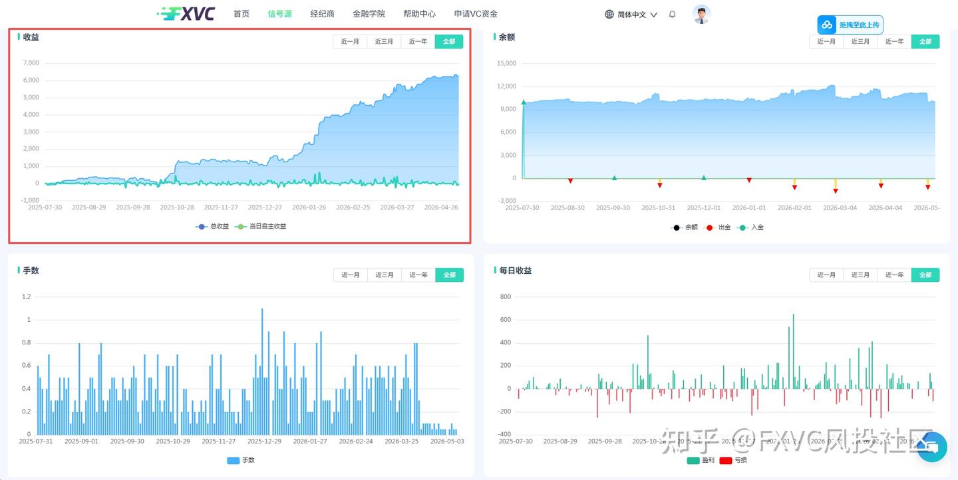Select 近一月 in the 余额 panel
Image resolution: width=958 pixels, height=480 pixels.
pos(826,41)
